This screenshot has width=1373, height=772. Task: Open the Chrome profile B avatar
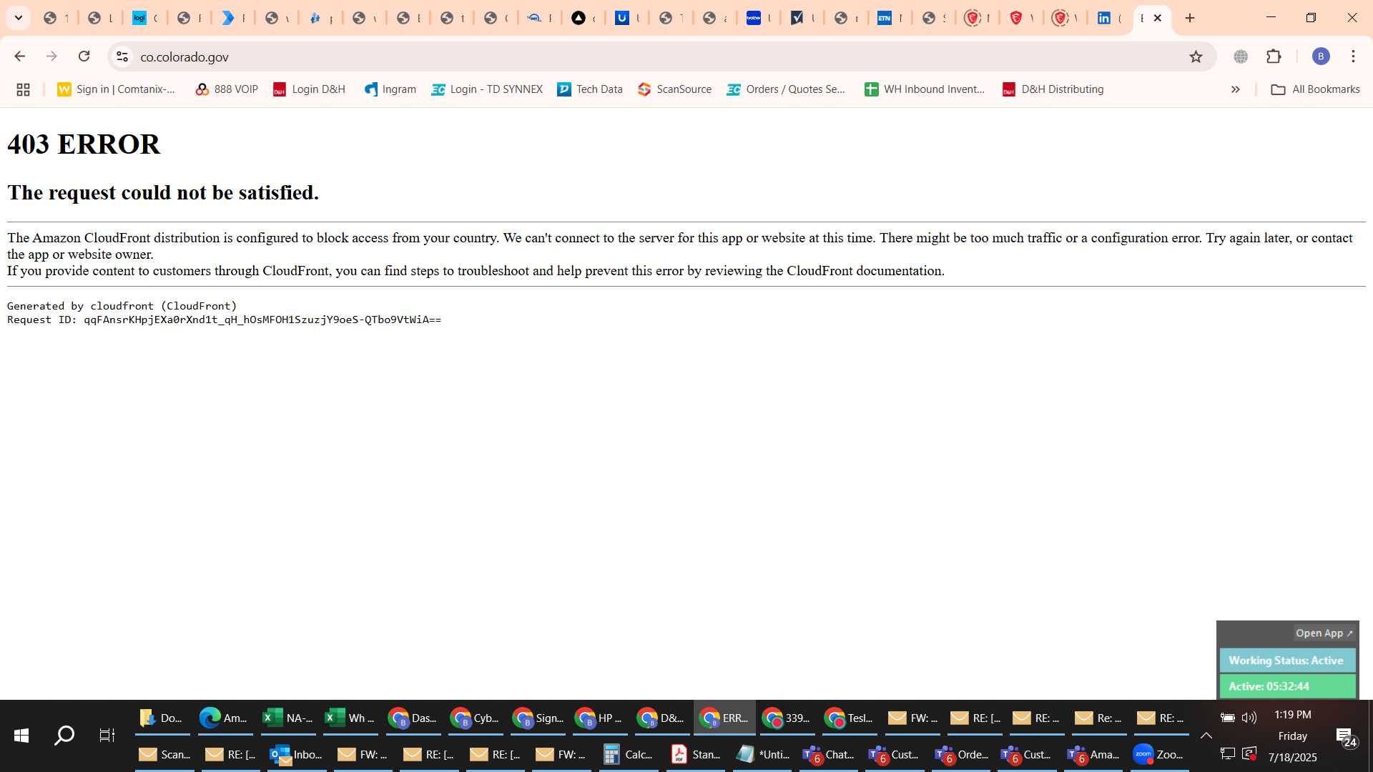click(1321, 56)
